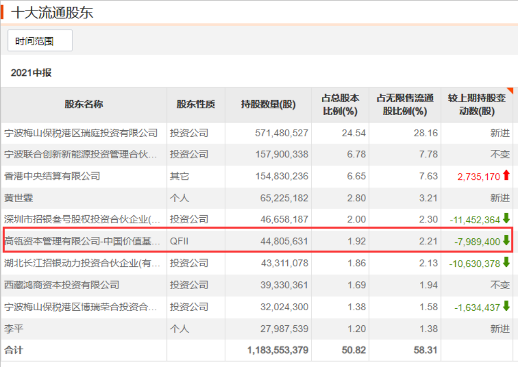Select holding quantity 39,330,361
Screen dimensions: 518x367
[284, 285]
